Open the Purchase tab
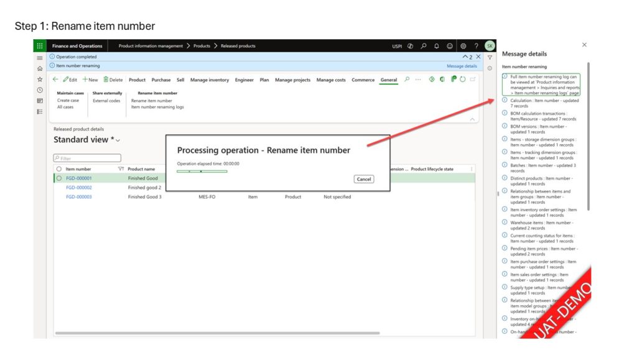The image size is (637, 358). click(161, 80)
